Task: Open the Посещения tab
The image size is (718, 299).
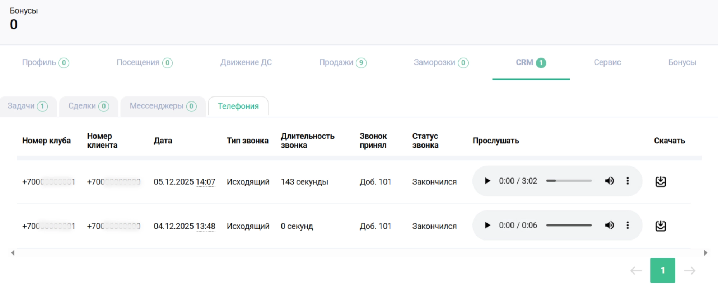Action: (x=145, y=63)
